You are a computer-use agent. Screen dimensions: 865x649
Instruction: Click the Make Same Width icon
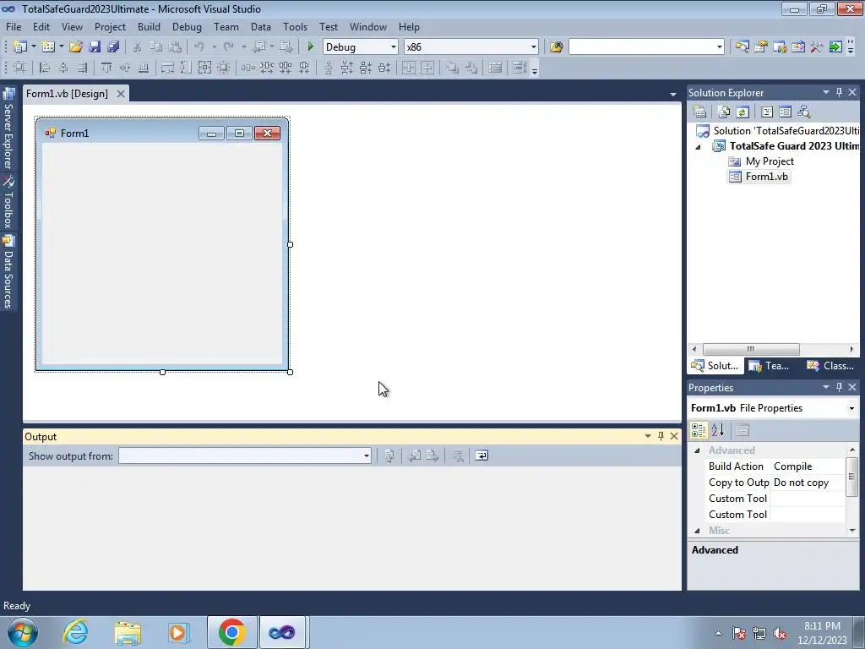click(168, 68)
